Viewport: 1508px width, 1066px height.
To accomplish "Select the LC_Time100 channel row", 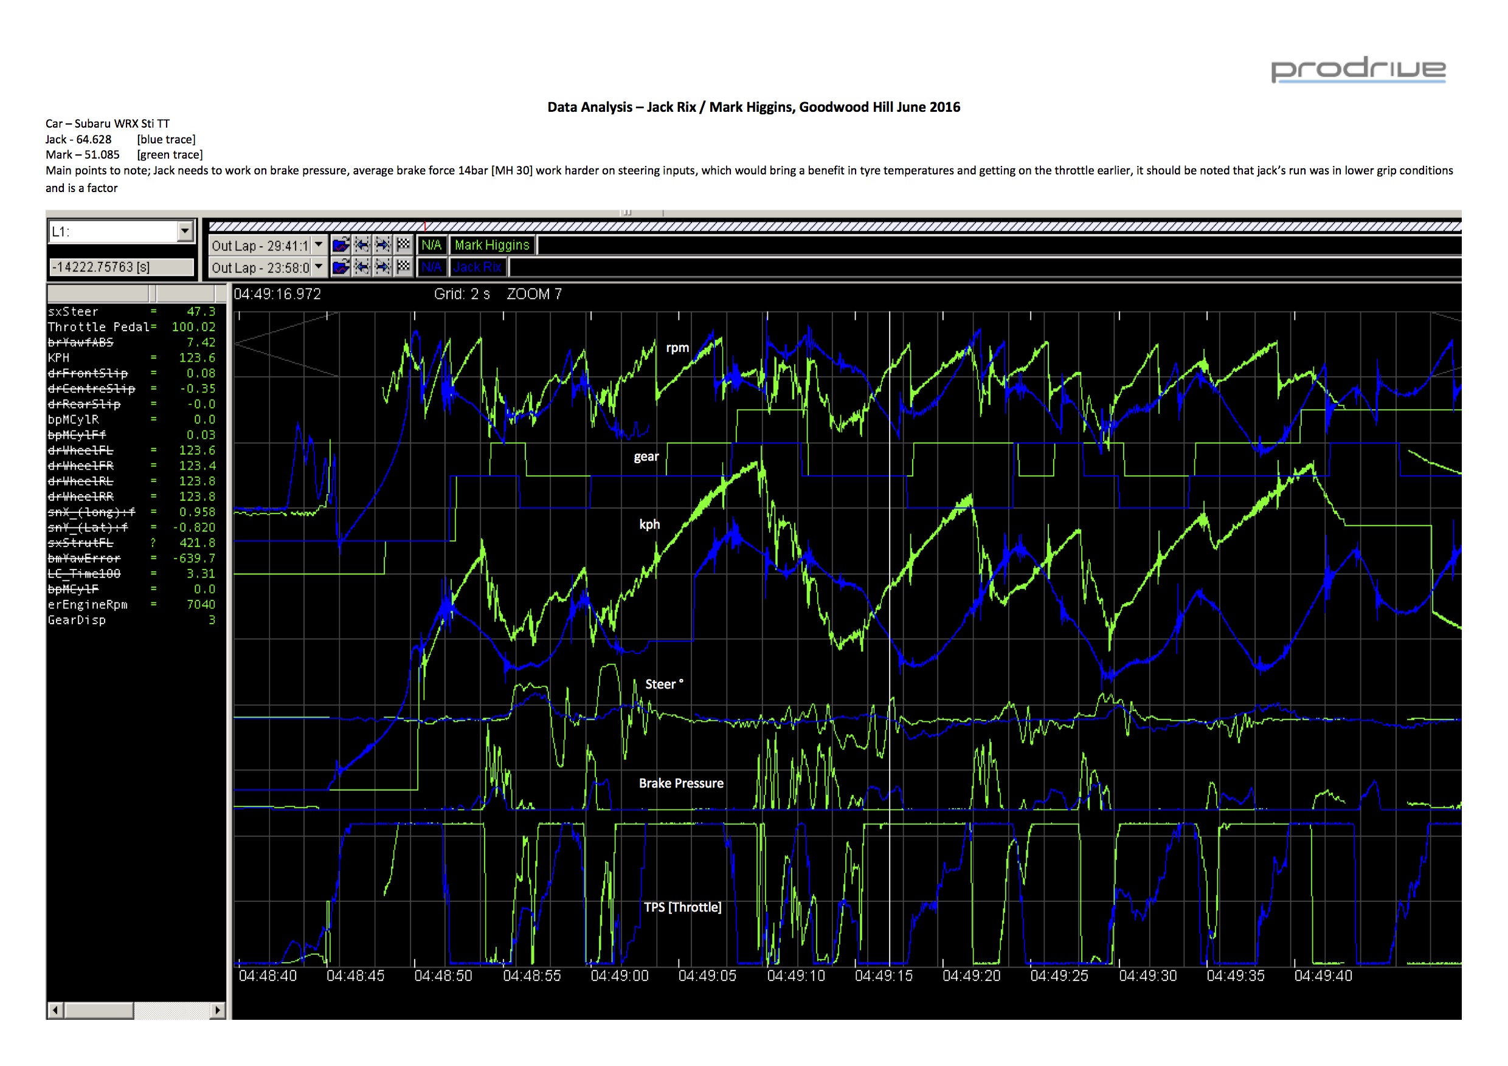I will (131, 574).
